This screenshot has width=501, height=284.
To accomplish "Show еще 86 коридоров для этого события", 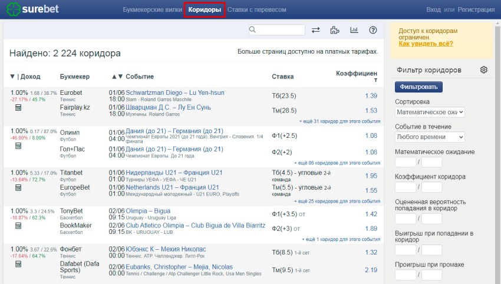I will 337,163.
